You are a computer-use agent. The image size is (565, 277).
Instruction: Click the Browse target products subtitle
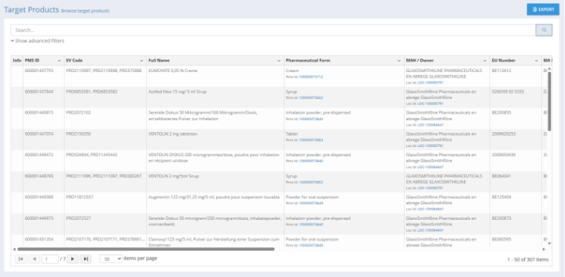tap(85, 11)
